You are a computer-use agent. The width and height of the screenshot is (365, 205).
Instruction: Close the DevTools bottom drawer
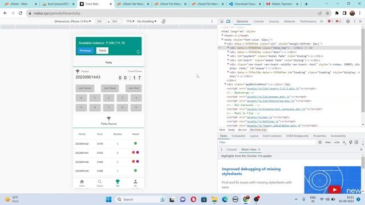pos(361,149)
